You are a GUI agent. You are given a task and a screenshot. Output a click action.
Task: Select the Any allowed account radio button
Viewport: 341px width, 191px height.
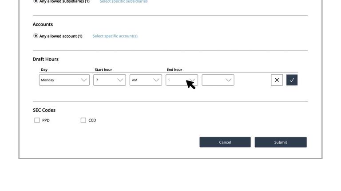(x=36, y=36)
